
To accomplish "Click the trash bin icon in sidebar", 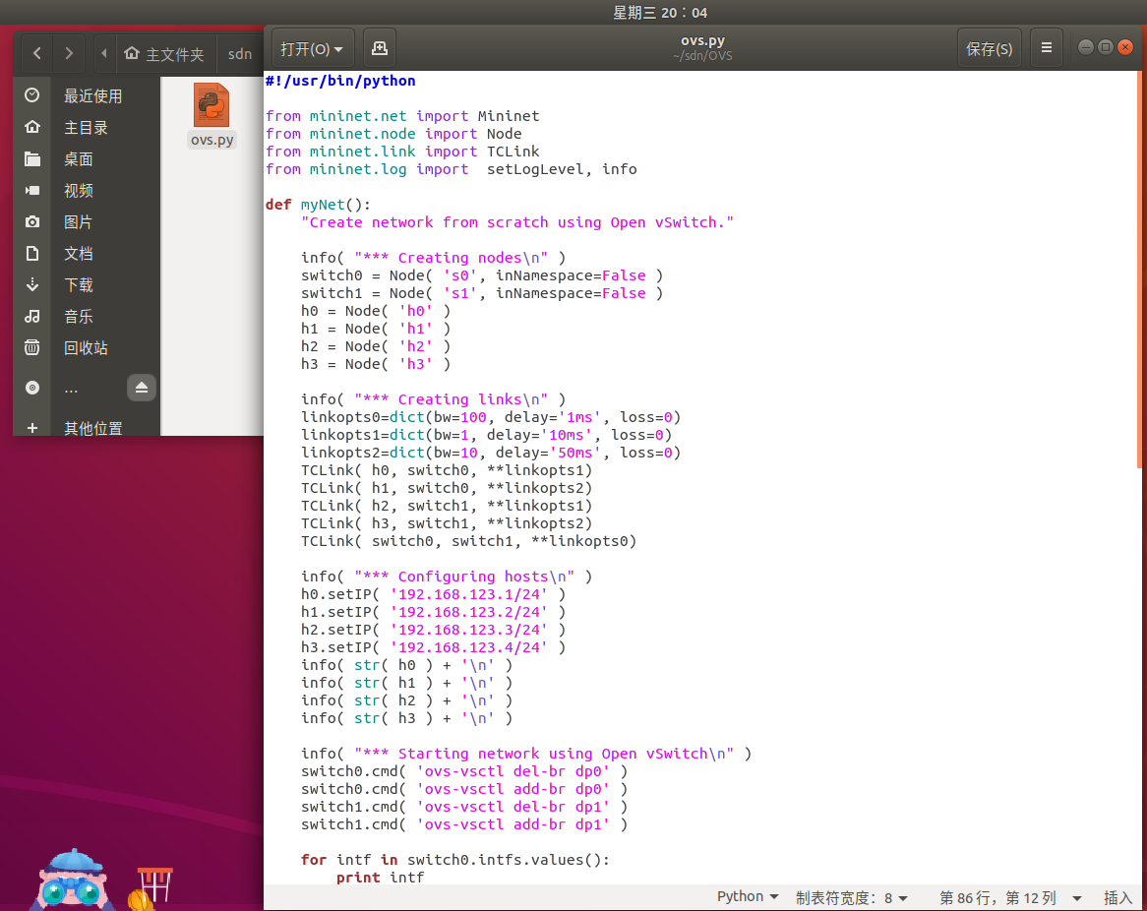I will coord(32,347).
